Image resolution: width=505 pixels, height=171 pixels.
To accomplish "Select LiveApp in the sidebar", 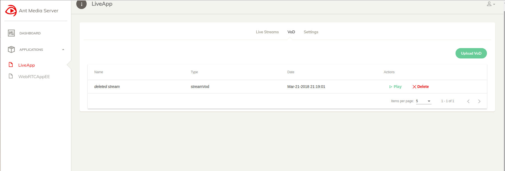I will [27, 65].
